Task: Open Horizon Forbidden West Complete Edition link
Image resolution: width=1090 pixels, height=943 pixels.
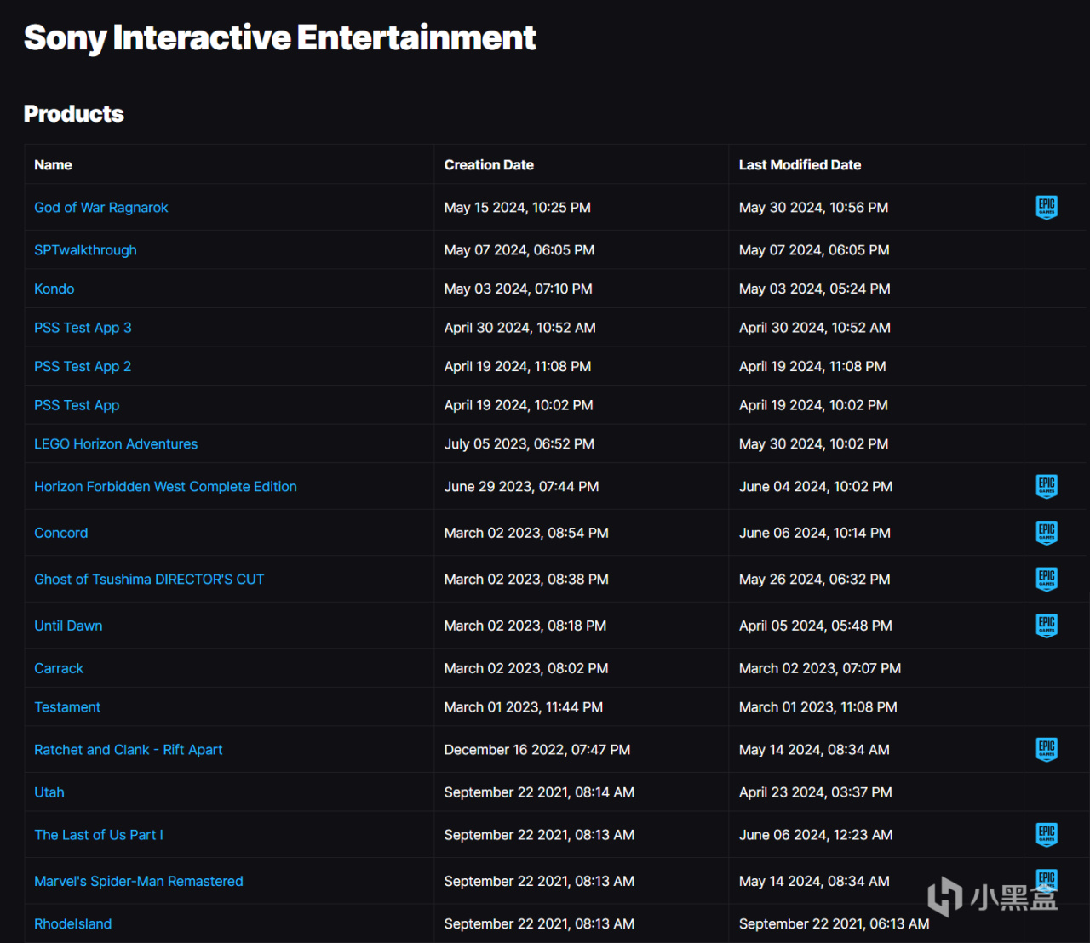Action: point(165,487)
